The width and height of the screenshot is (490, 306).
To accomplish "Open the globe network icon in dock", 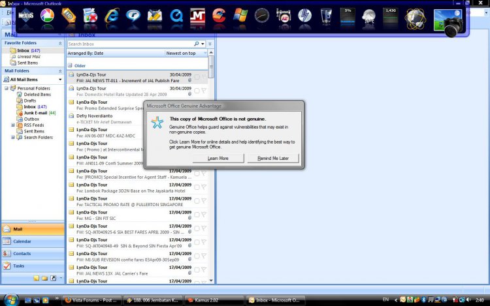I will (x=415, y=18).
